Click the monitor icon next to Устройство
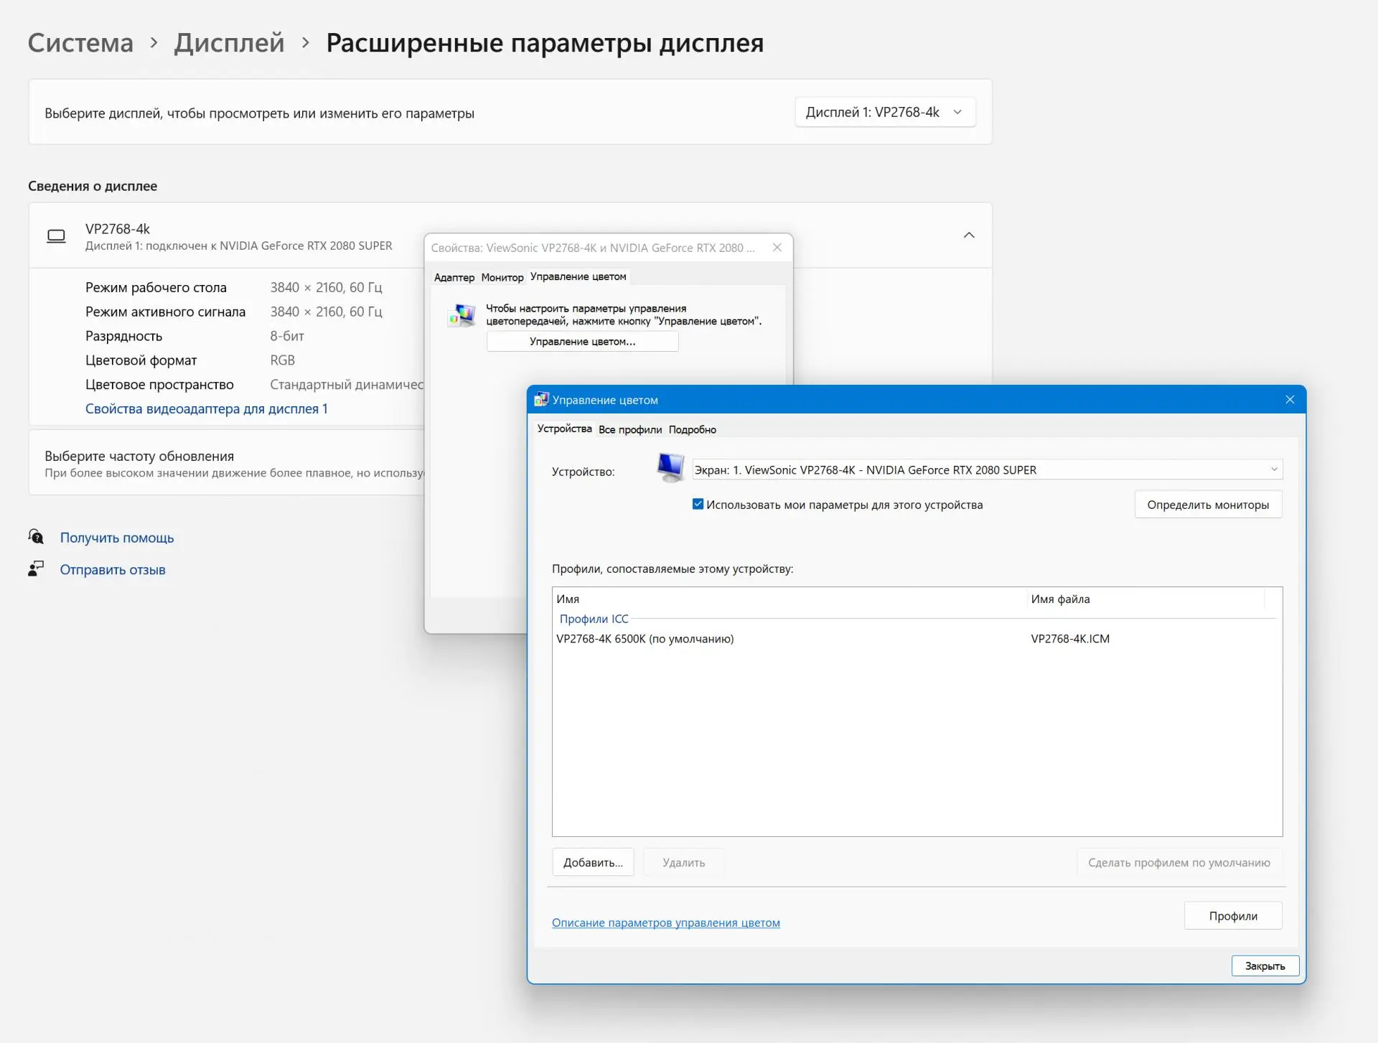This screenshot has width=1378, height=1043. tap(670, 468)
